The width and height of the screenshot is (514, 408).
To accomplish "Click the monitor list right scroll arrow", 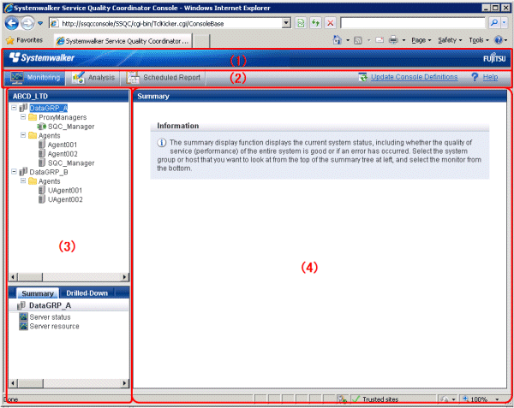I will pyautogui.click(x=124, y=383).
